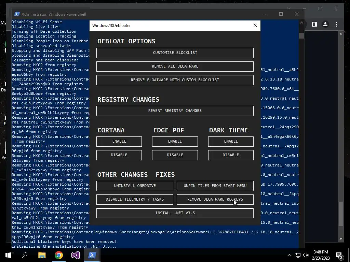The width and height of the screenshot is (350, 262).
Task: Disable Dark Theme
Action: [231, 155]
